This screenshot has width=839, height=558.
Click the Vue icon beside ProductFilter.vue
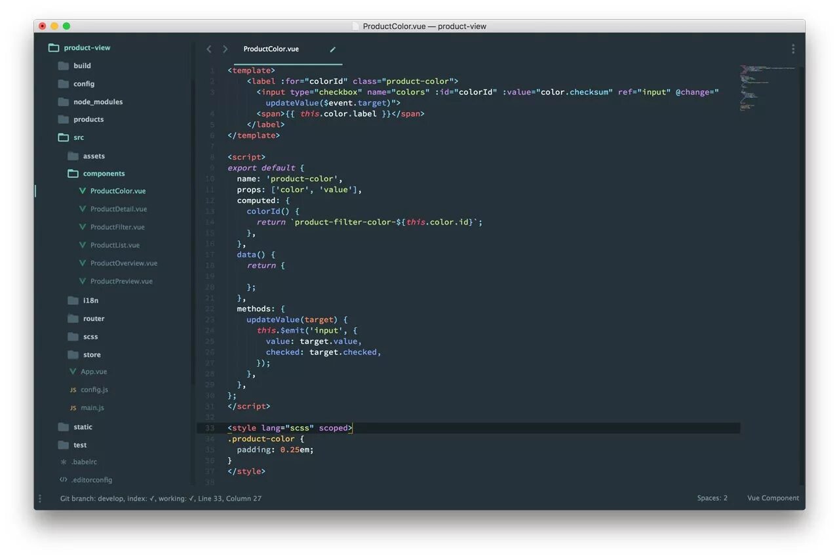[83, 227]
